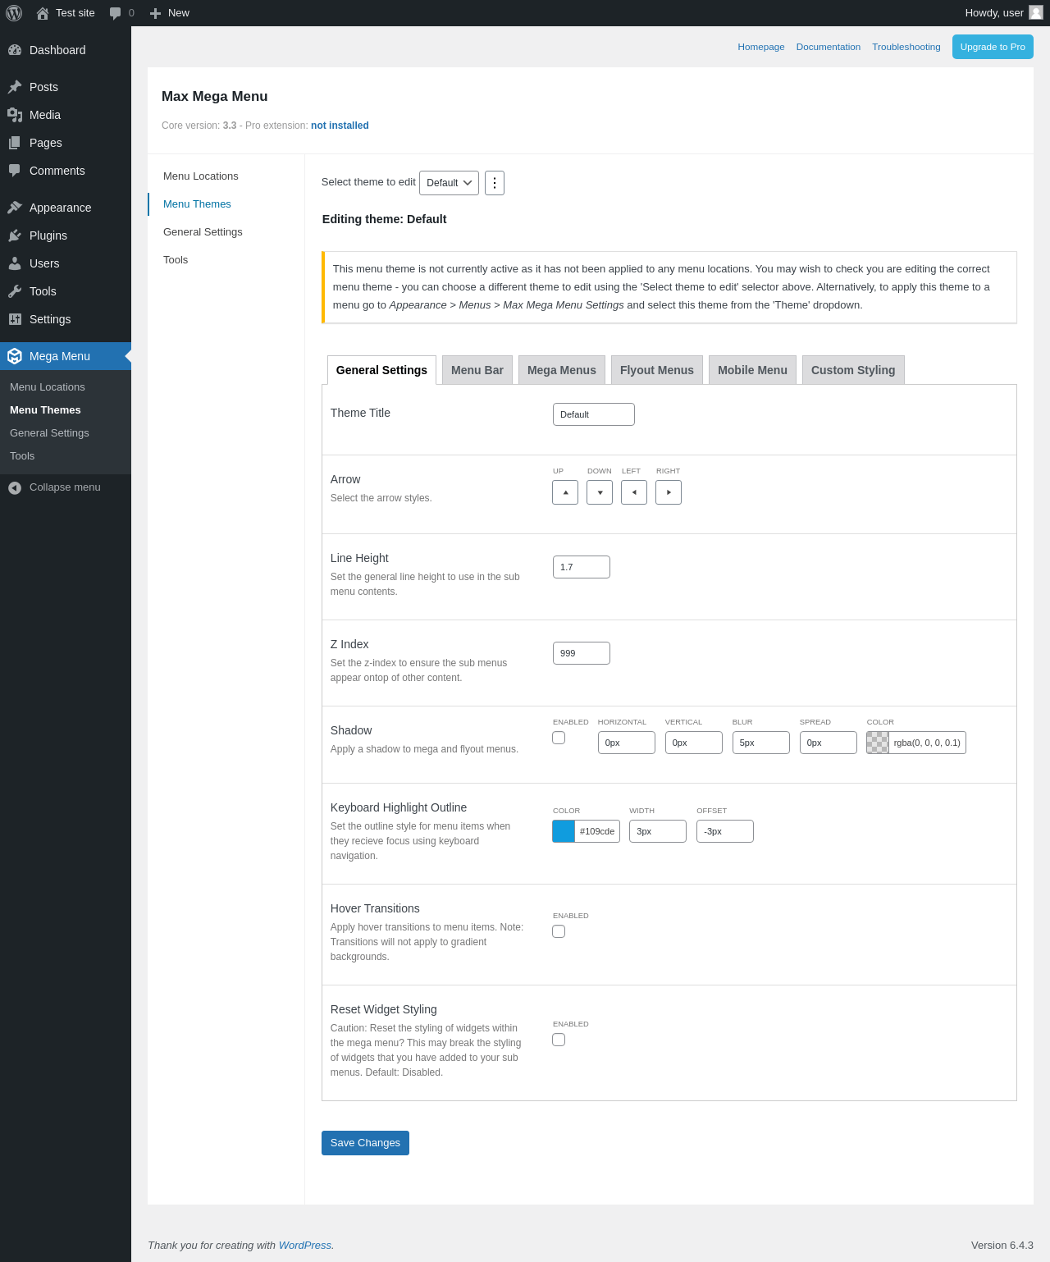Open the Dashboard from the sidebar icon
1050x1262 pixels.
coord(15,50)
